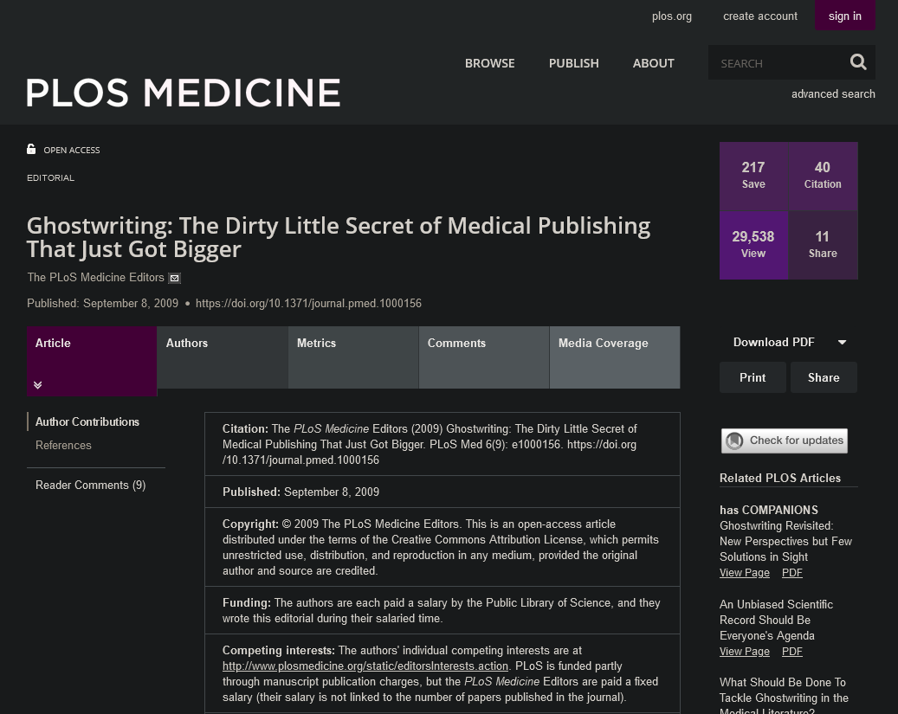The width and height of the screenshot is (898, 714).
Task: Click the sign in button
Action: pyautogui.click(x=844, y=16)
